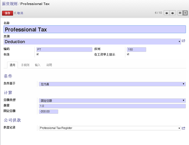Expand the Professional Tax Register dropdown arrow
The image size is (189, 145).
point(179,128)
